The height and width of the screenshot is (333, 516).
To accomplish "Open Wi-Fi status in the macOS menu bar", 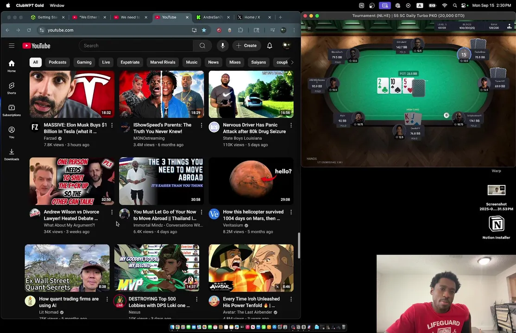I will pyautogui.click(x=445, y=5).
